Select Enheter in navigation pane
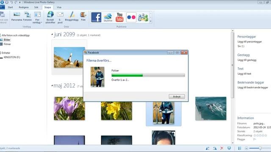Image resolution: width=271 pixels, height=152 pixels. pyautogui.click(x=6, y=53)
